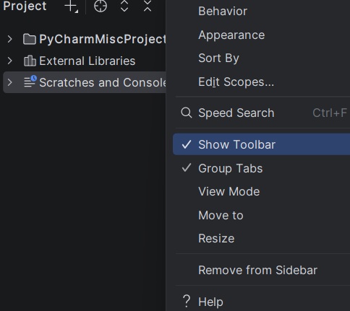The width and height of the screenshot is (350, 311).
Task: Choose Remove from Sidebar
Action: point(261,270)
